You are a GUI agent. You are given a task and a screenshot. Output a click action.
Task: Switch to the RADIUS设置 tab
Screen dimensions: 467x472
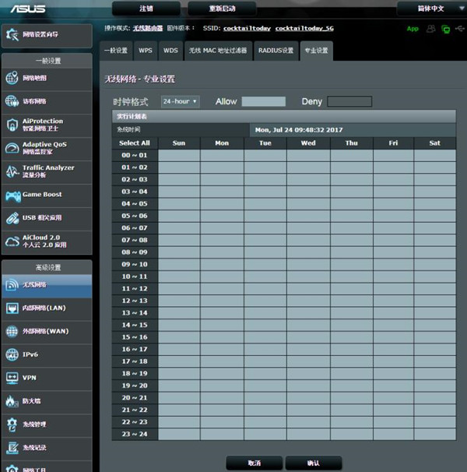276,50
